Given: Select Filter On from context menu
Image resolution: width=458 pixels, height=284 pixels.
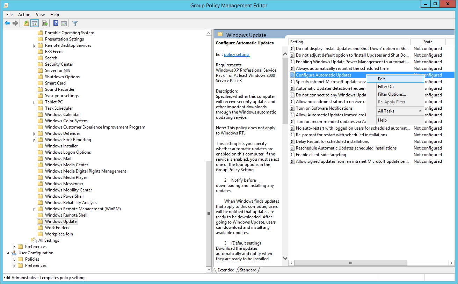Looking at the screenshot, I should 395,87.
